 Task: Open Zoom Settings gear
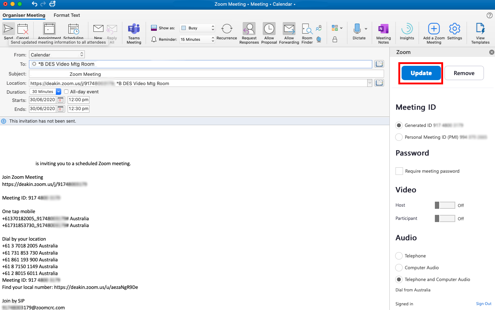click(x=455, y=29)
